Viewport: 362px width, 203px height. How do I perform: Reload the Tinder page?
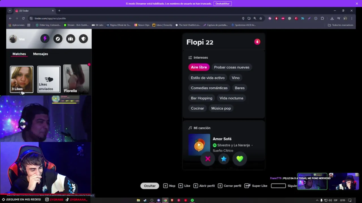coord(23,18)
